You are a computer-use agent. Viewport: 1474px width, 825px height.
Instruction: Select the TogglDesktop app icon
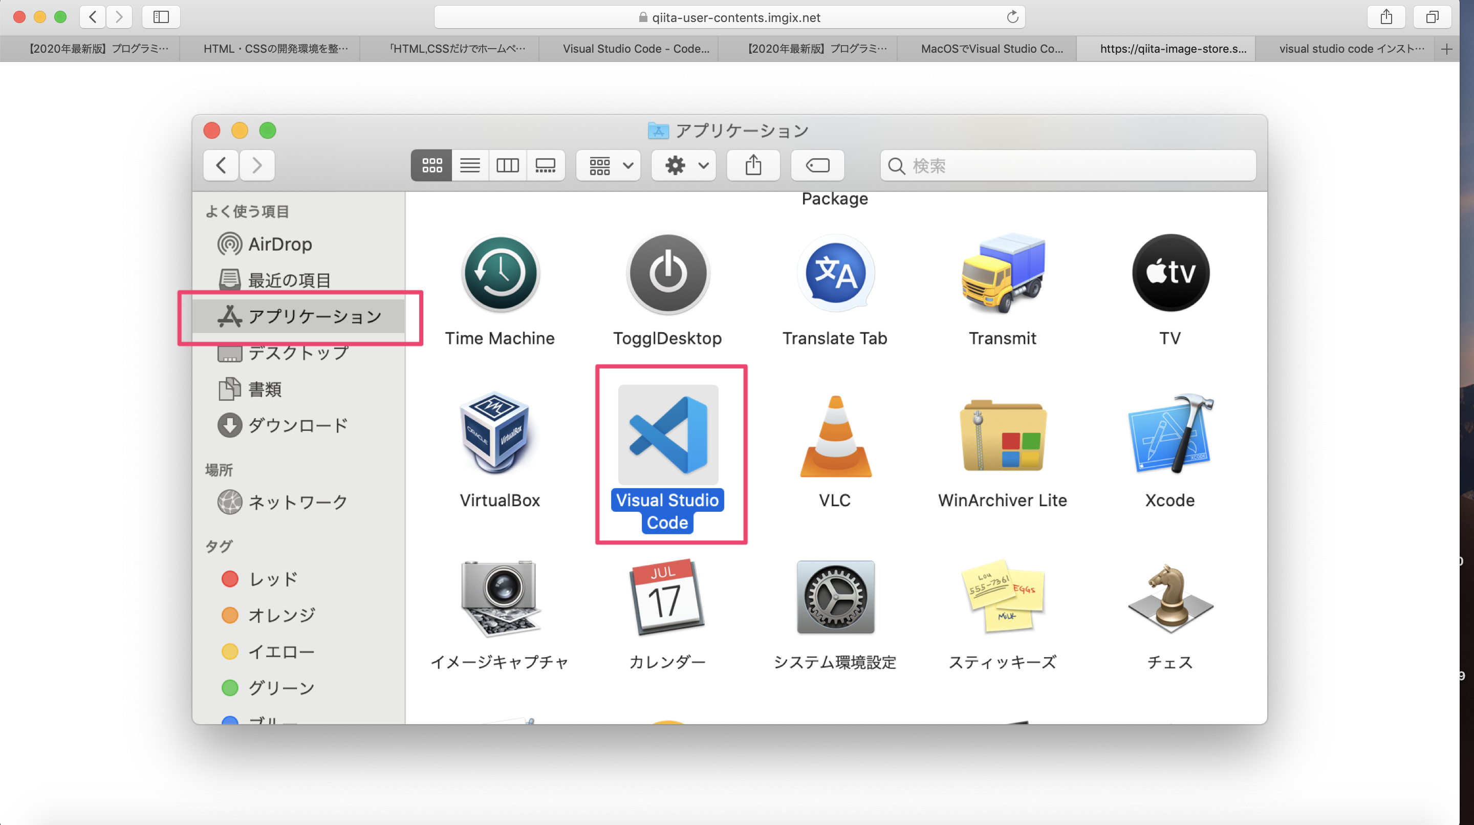(668, 273)
